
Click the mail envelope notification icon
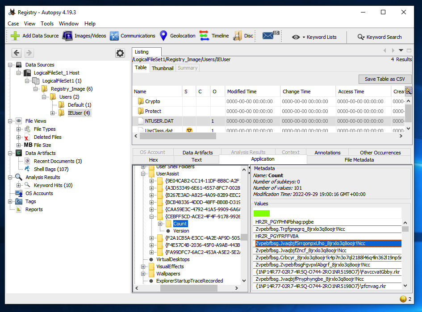point(268,36)
